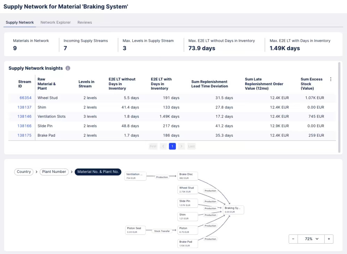Open stream 138146 for Ventilation Slots

click(24, 117)
